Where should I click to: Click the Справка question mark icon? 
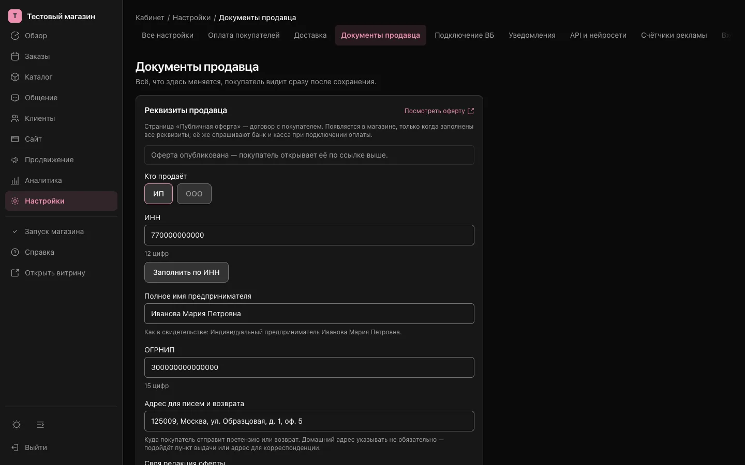tap(15, 252)
